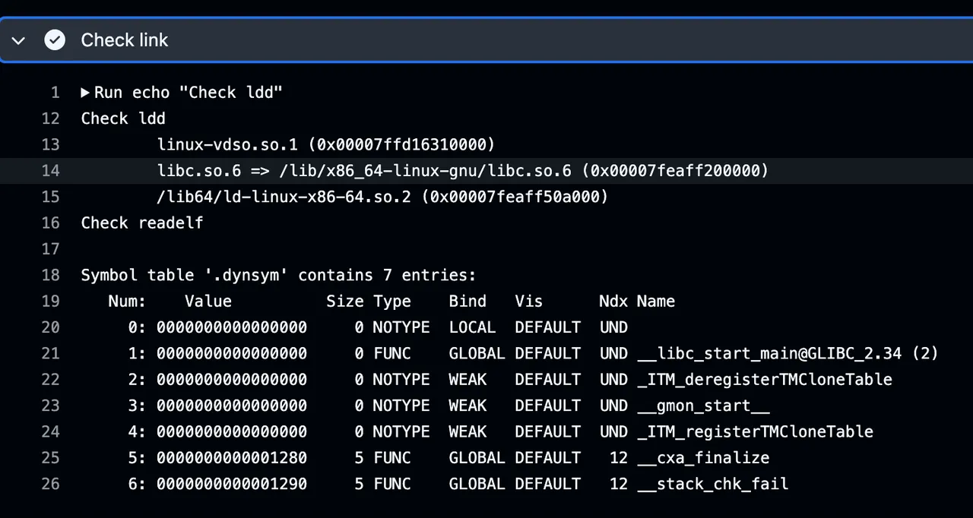Select line number 18 Symbol table row

(50, 275)
